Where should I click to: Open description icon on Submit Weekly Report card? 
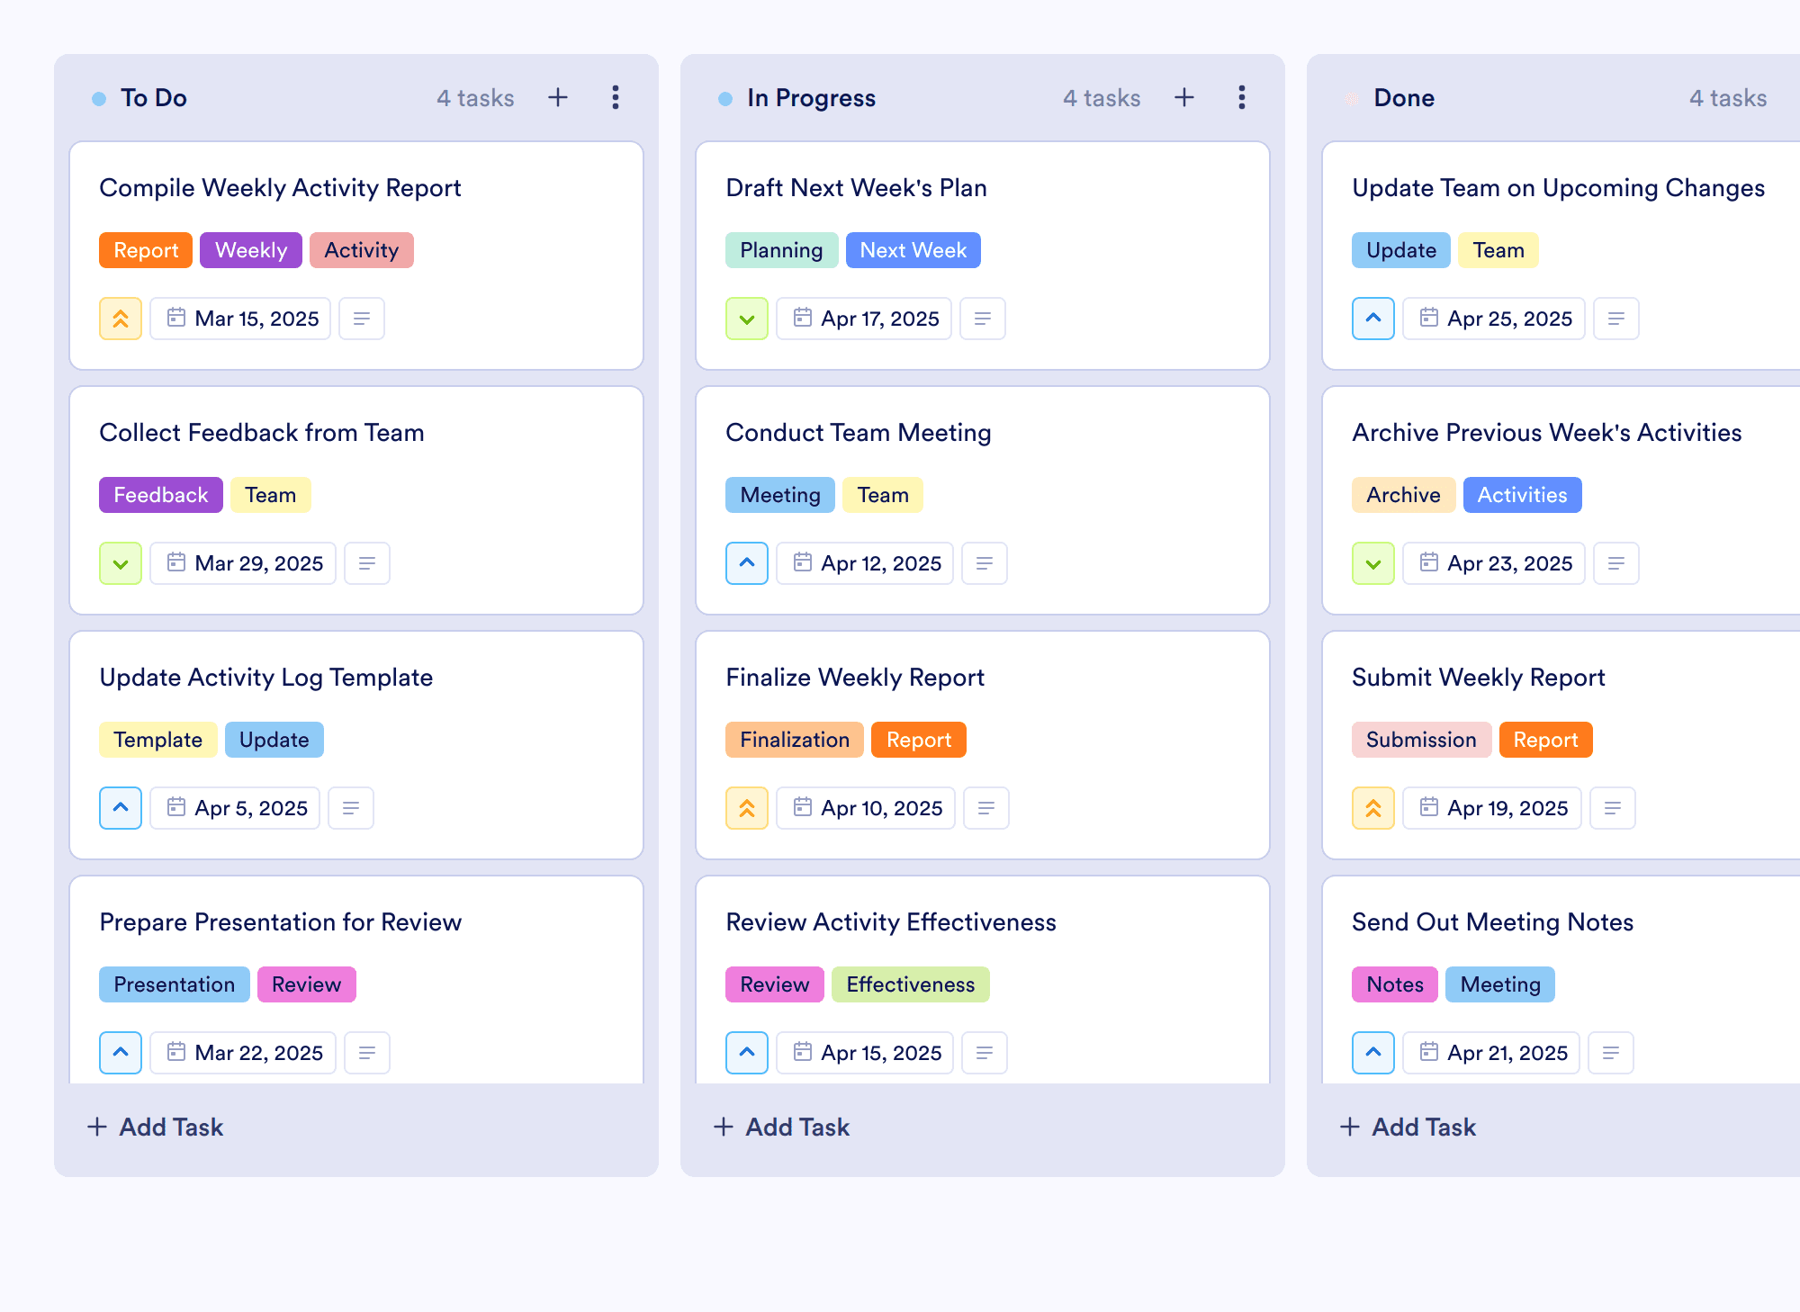click(x=1613, y=808)
